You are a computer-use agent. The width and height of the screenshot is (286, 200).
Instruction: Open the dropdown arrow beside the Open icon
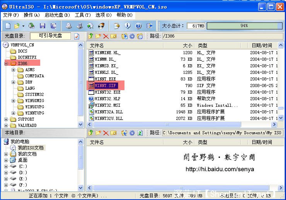[x=23, y=26]
